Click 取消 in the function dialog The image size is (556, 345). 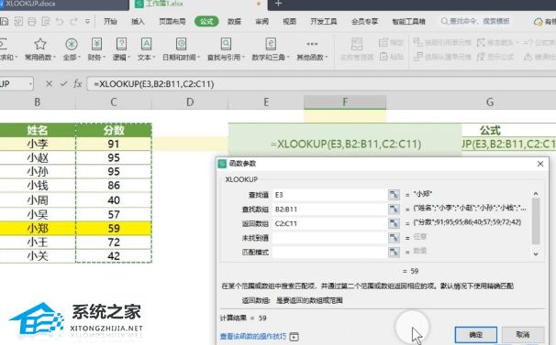click(x=523, y=335)
